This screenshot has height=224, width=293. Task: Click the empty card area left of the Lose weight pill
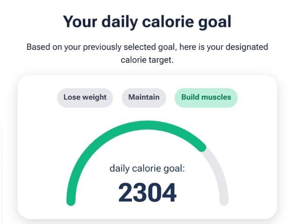(x=37, y=97)
